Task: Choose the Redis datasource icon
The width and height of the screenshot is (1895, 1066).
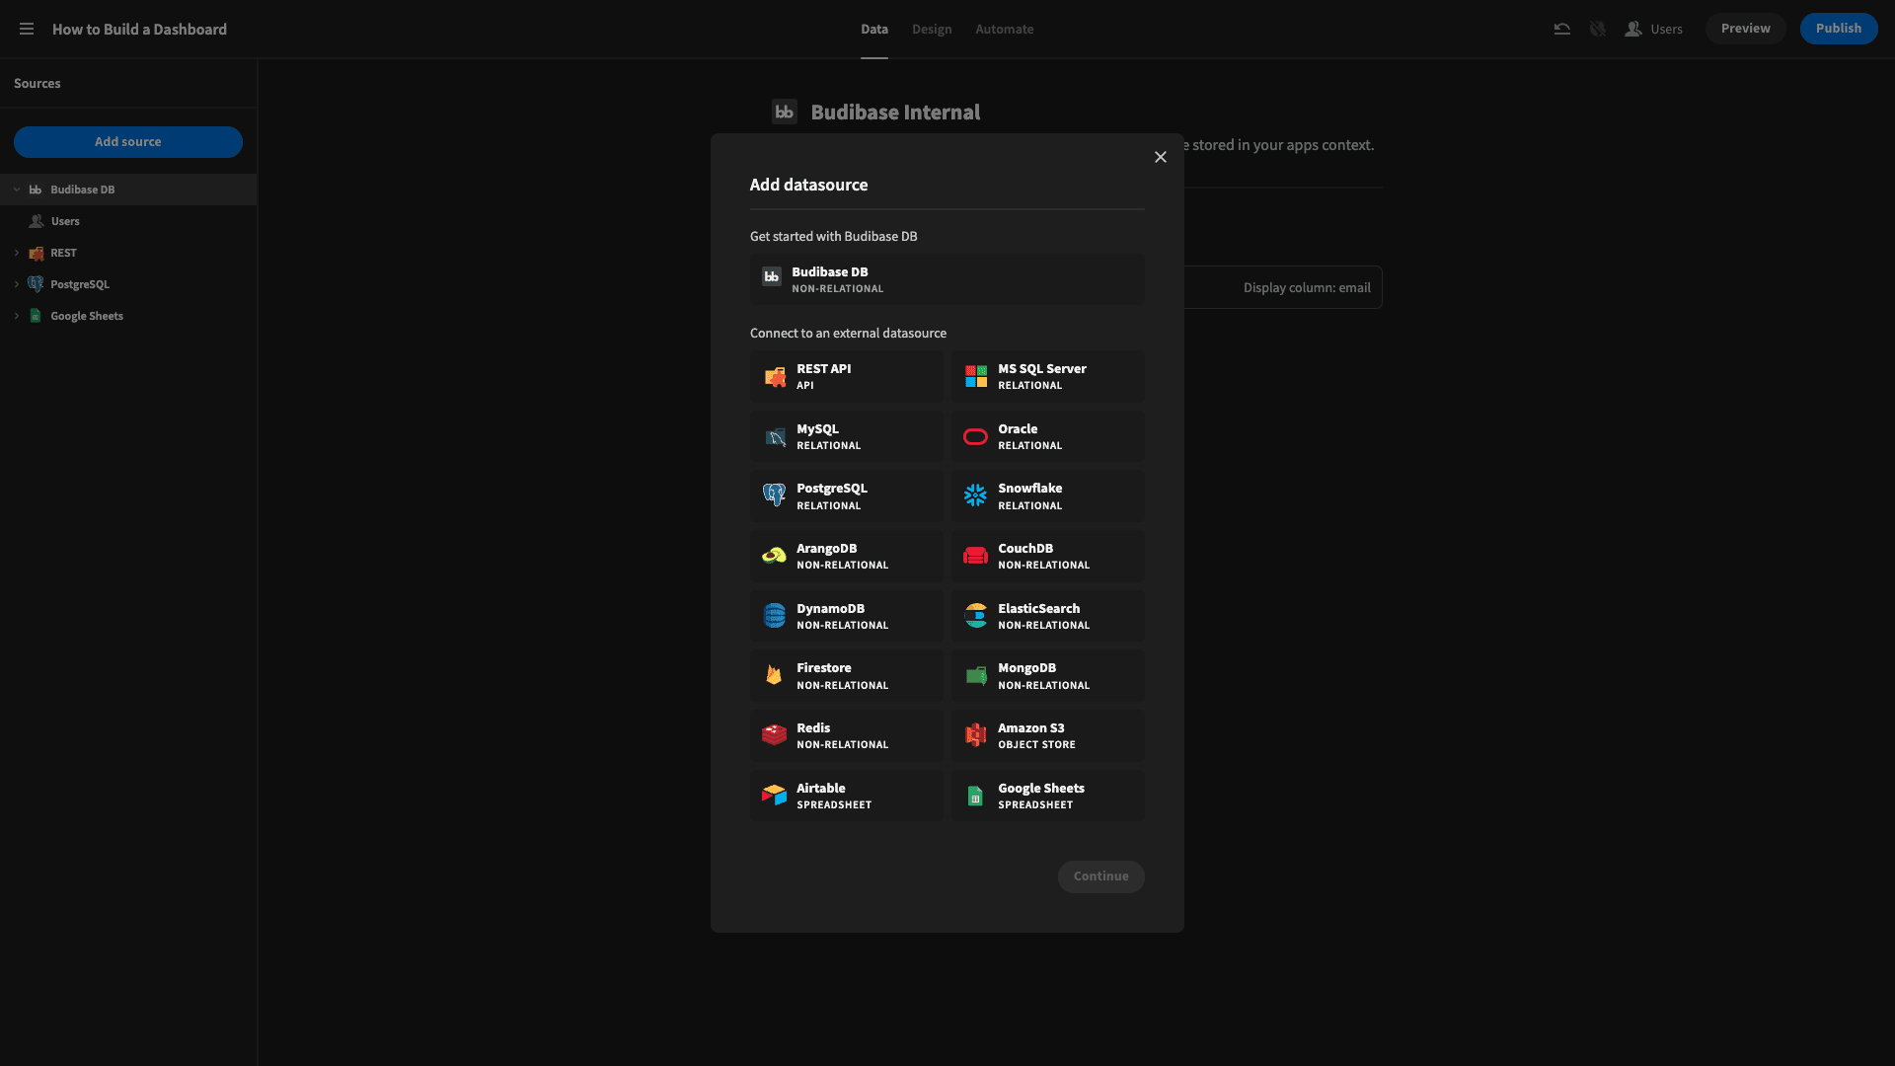Action: [775, 735]
